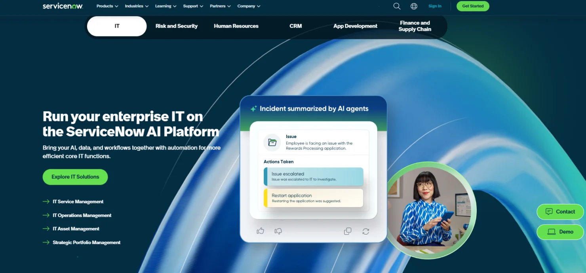Screen dimensions: 586x273
Task: Switch to App Development tab
Action: [355, 26]
